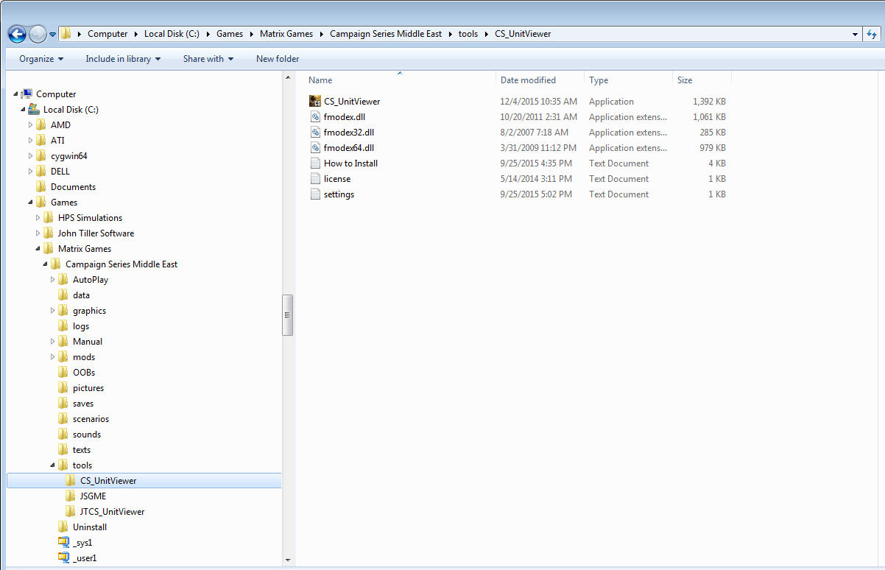Select the fmodex64.dll file icon
885x570 pixels.
(x=315, y=148)
